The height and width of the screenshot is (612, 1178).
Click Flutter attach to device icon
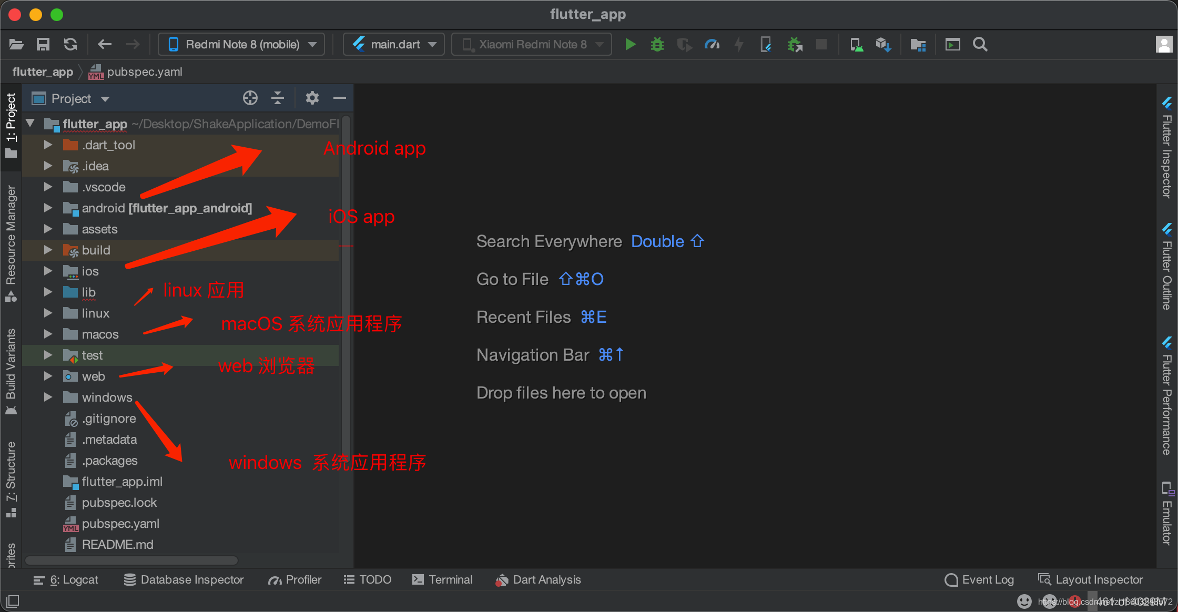coord(766,45)
